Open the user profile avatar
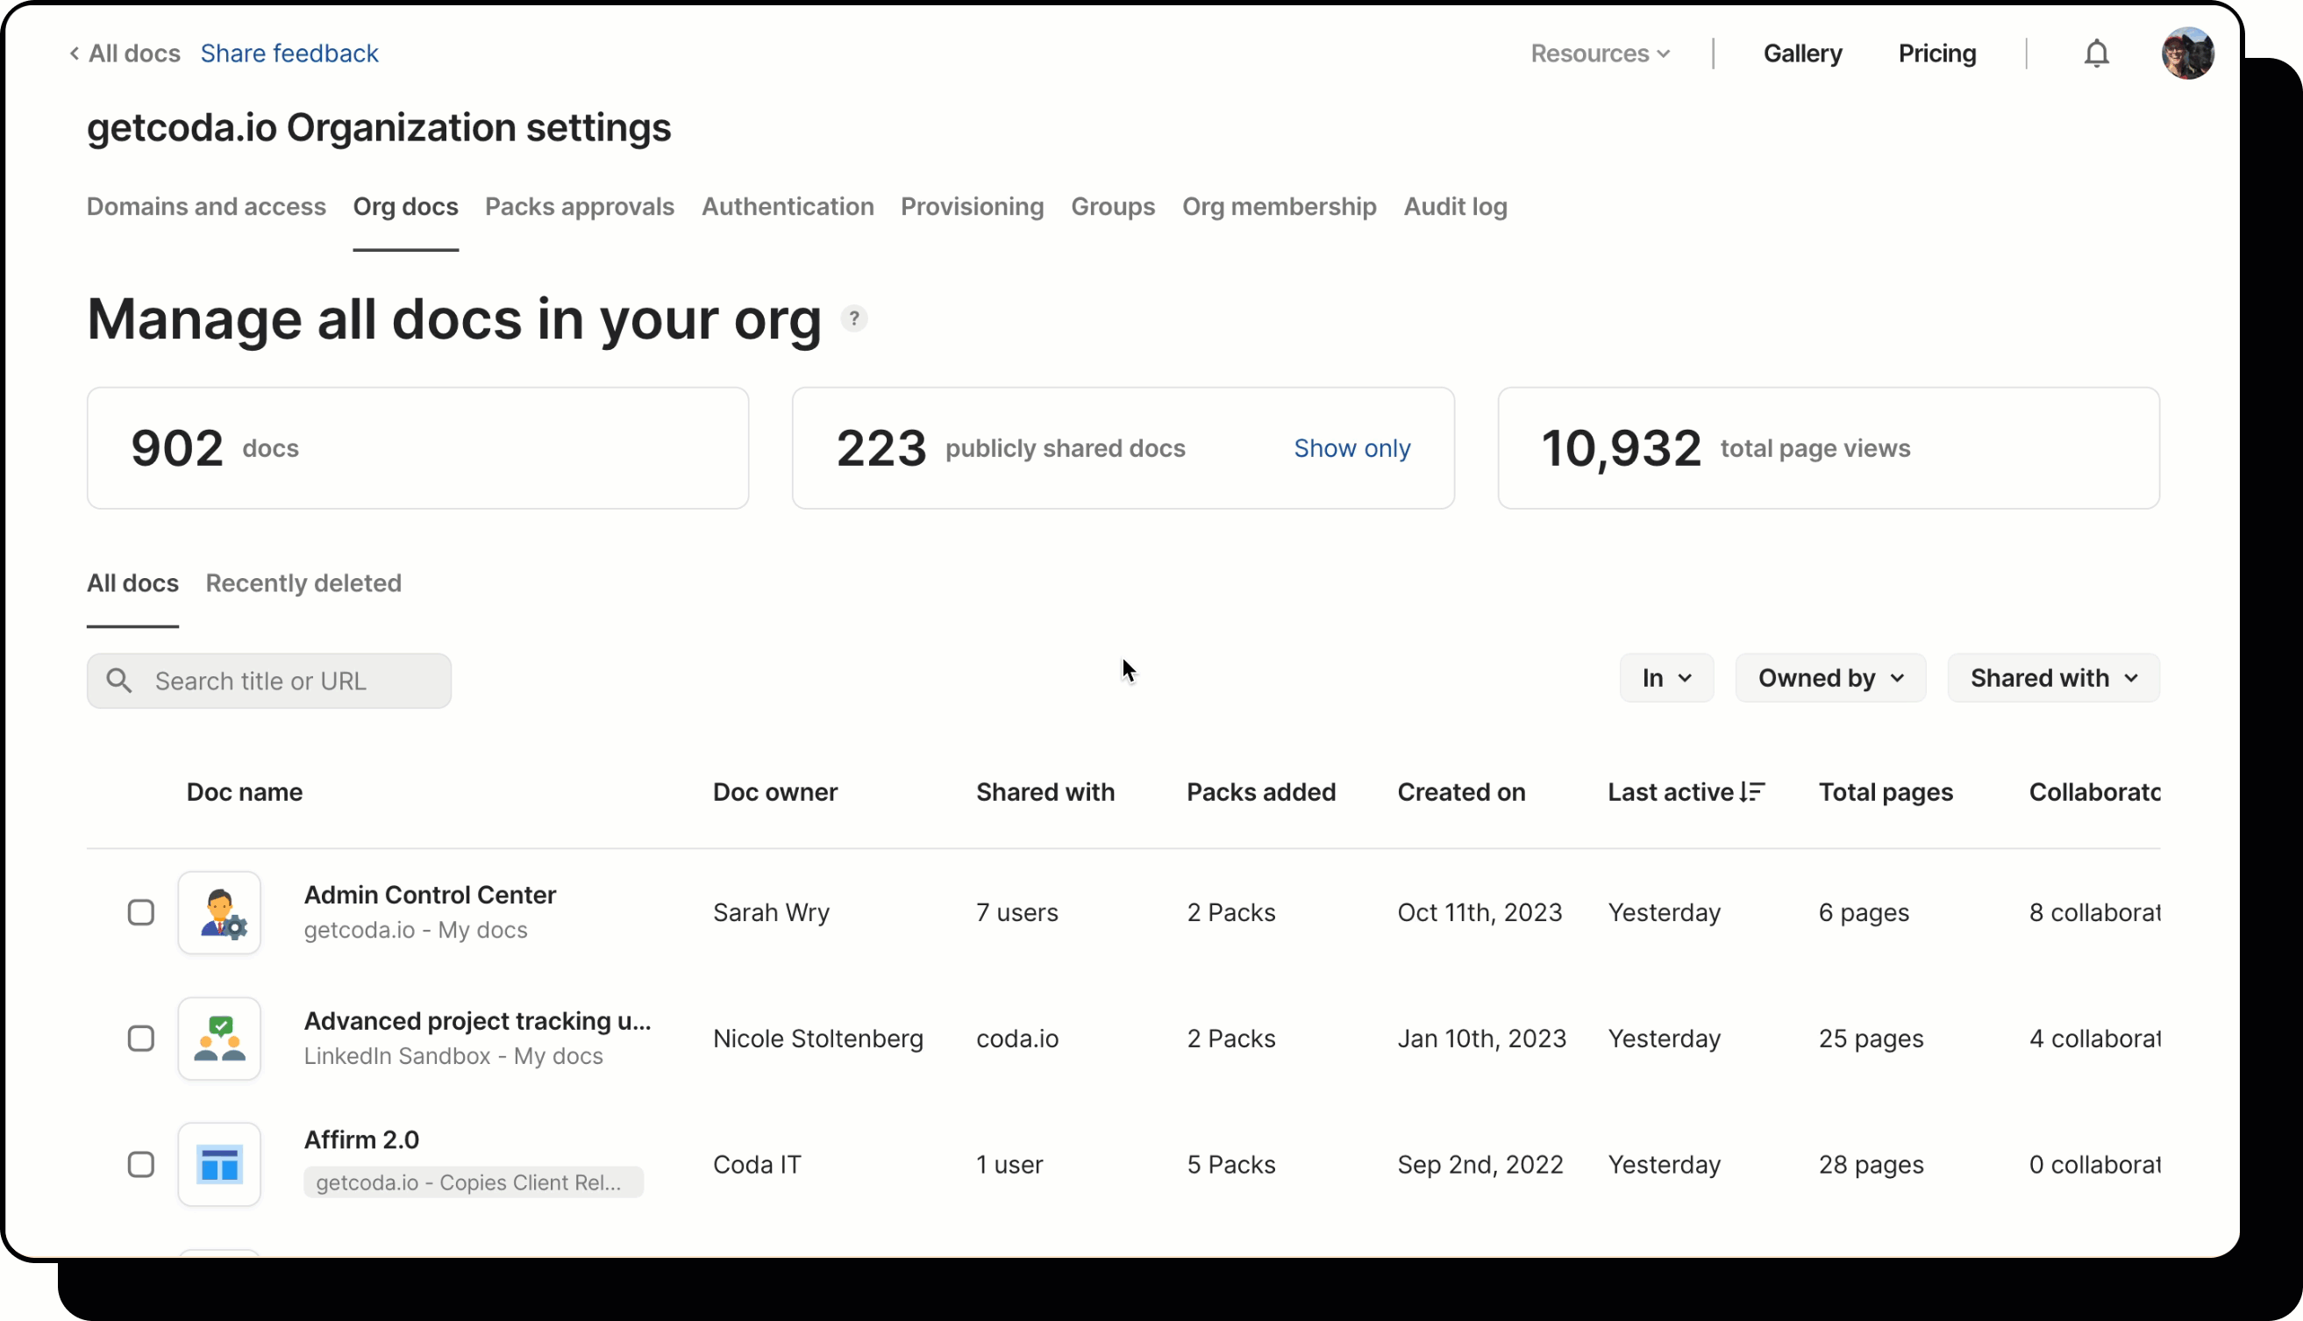Screen dimensions: 2303x1321 click(x=2187, y=54)
